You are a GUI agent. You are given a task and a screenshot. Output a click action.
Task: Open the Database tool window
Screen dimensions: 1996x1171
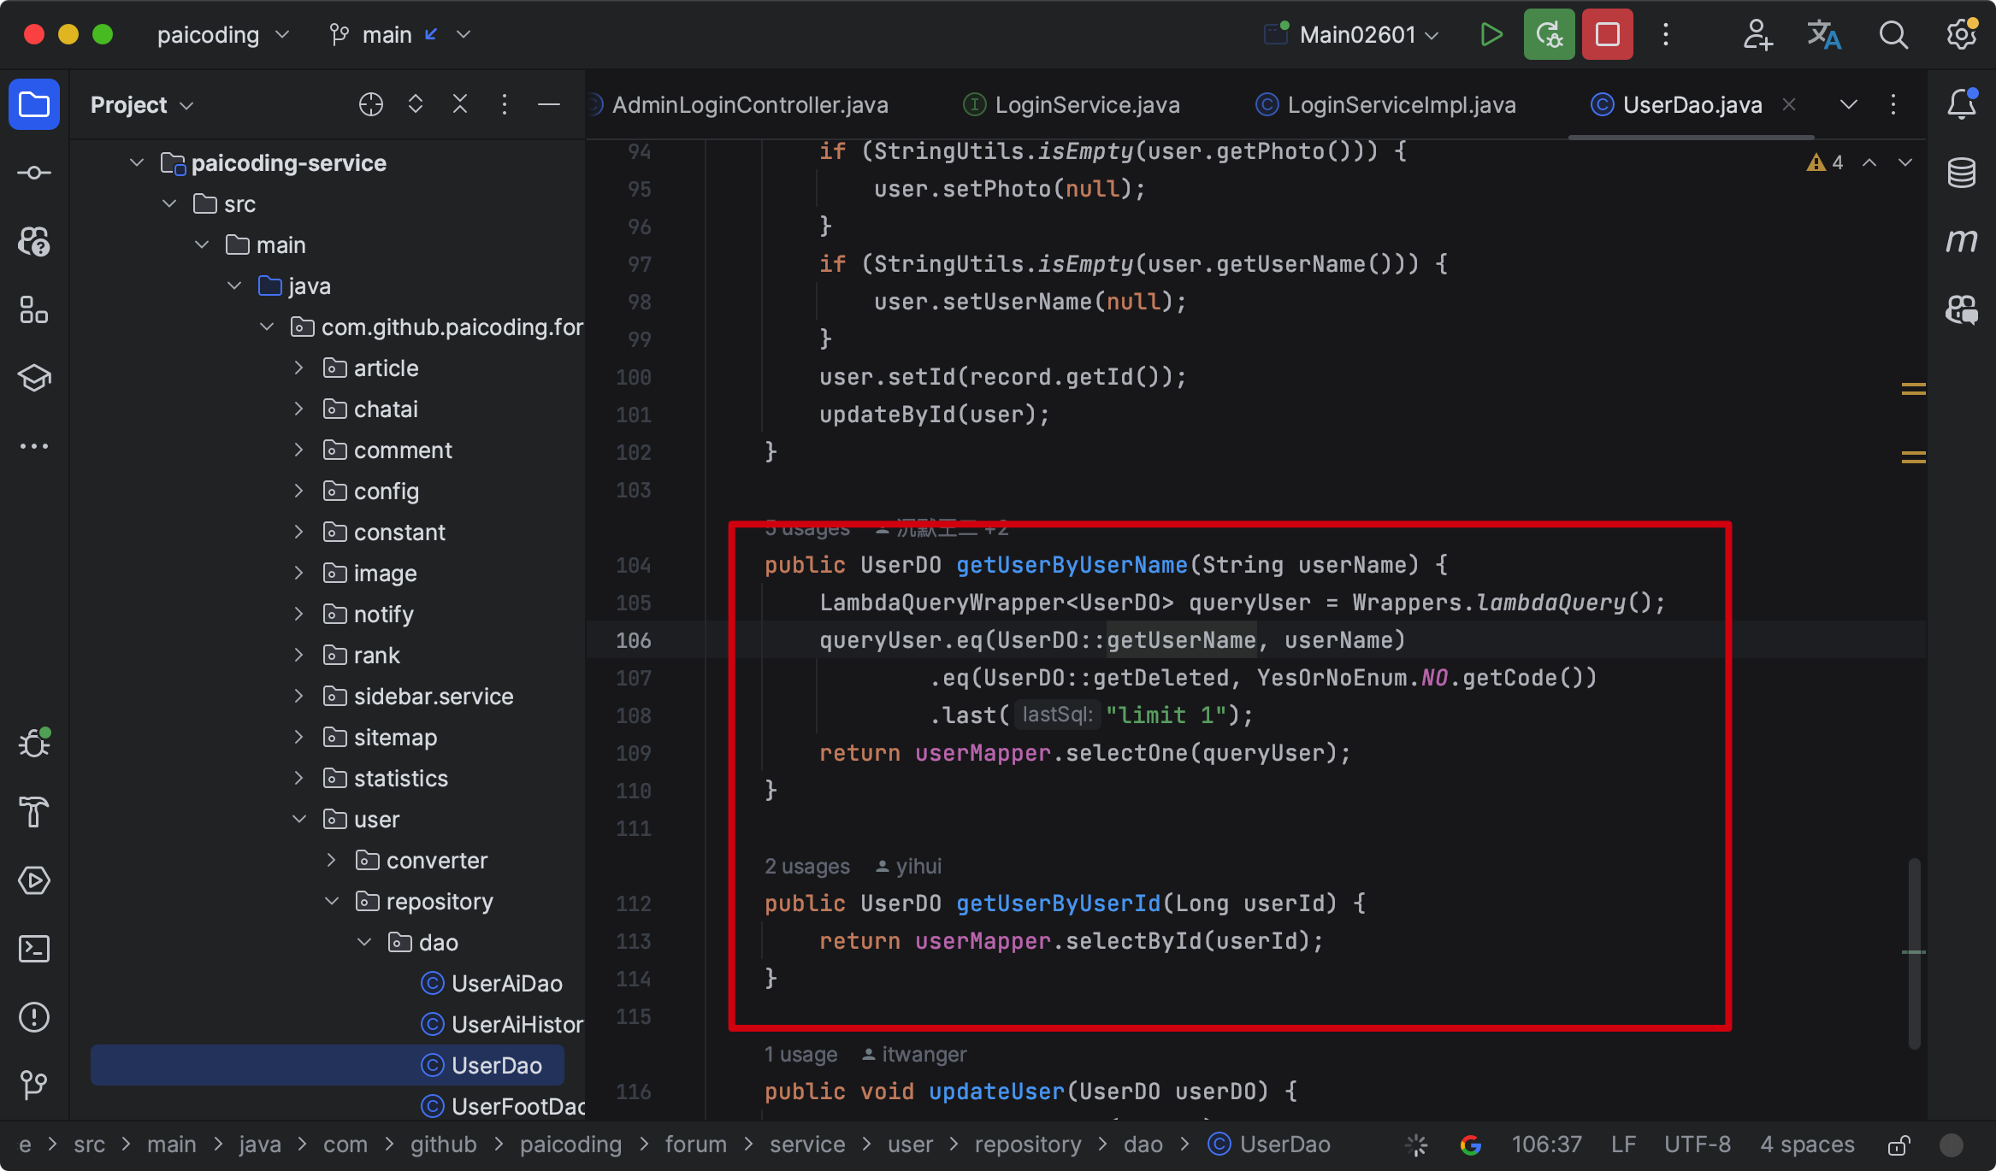1961,173
